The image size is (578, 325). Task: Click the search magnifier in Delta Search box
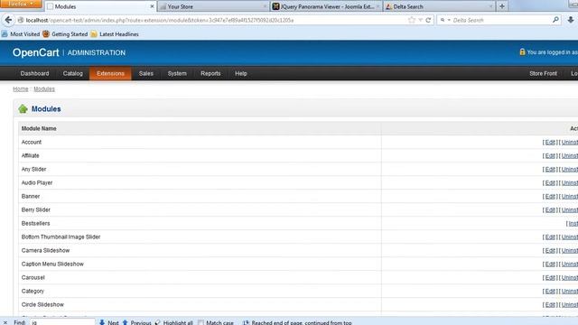[555, 20]
